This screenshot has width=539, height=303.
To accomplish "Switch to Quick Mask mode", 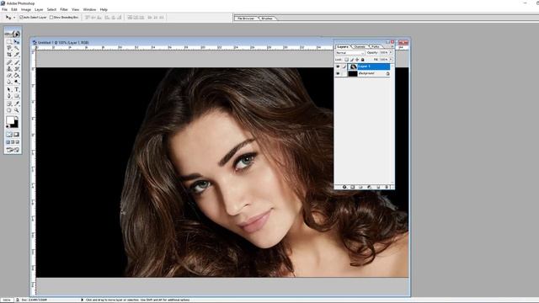I will coord(17,135).
